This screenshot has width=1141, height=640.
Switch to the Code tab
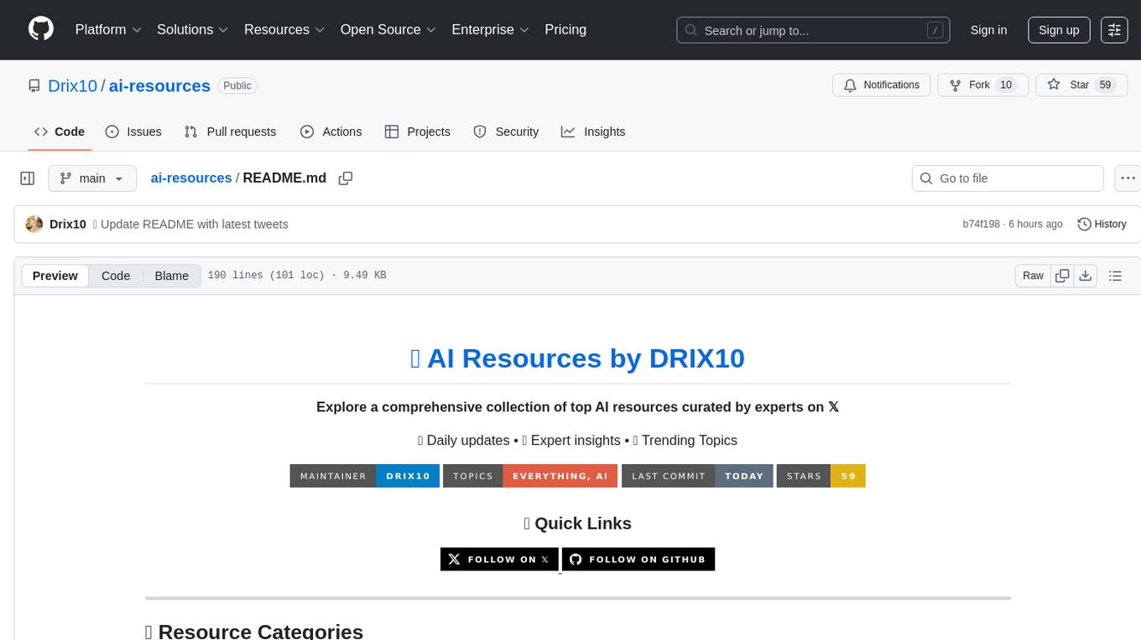click(60, 132)
